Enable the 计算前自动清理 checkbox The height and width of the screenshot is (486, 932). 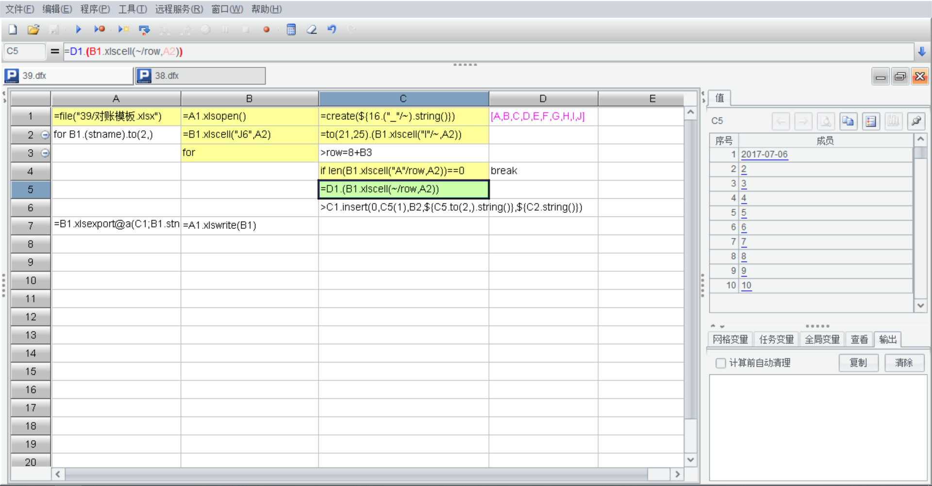pyautogui.click(x=721, y=363)
